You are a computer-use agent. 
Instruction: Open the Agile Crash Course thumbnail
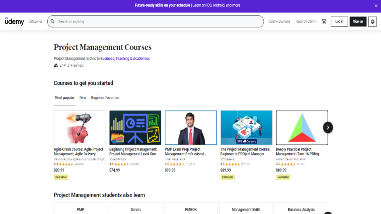tap(80, 128)
